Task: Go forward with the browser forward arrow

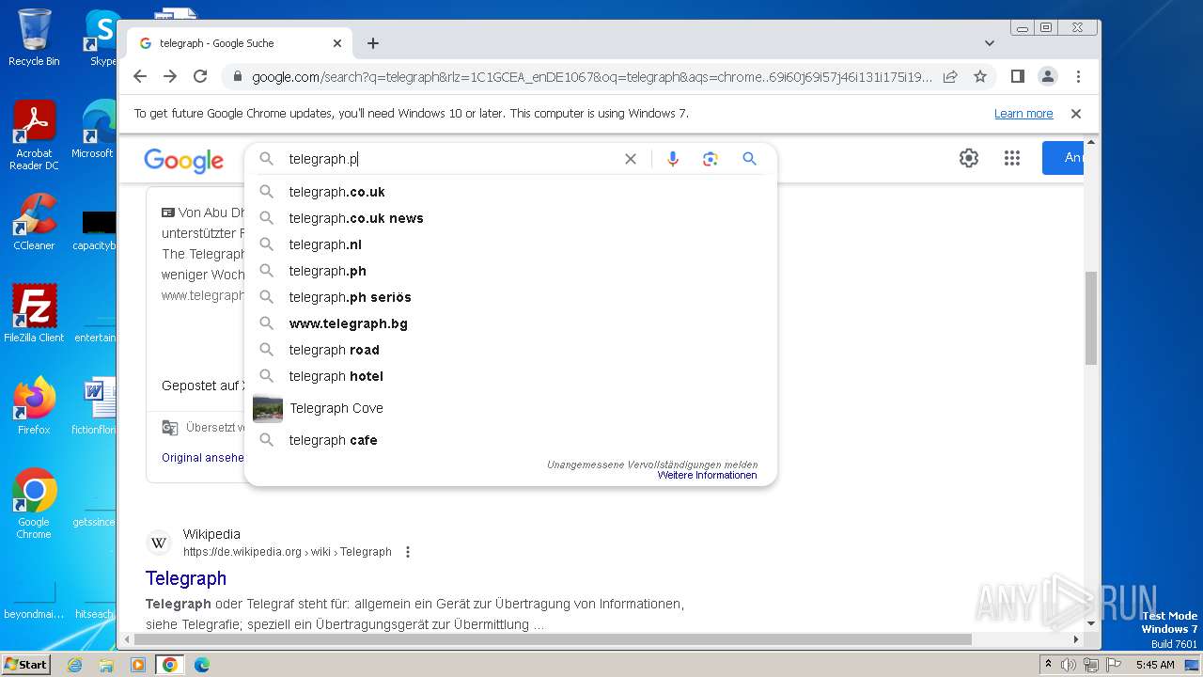Action: [170, 76]
